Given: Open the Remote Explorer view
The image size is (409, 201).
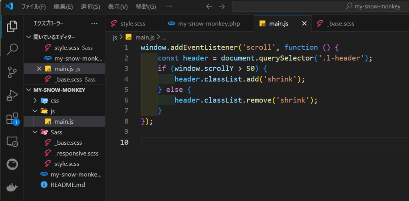Looking at the screenshot, I should tap(12, 142).
